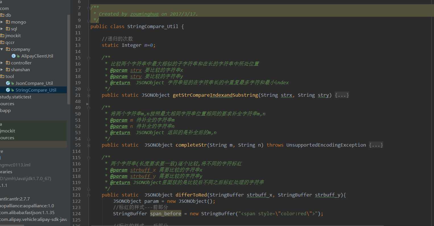Collapse the Javadoc fold at line 15
The image size is (434, 226).
[89, 58]
